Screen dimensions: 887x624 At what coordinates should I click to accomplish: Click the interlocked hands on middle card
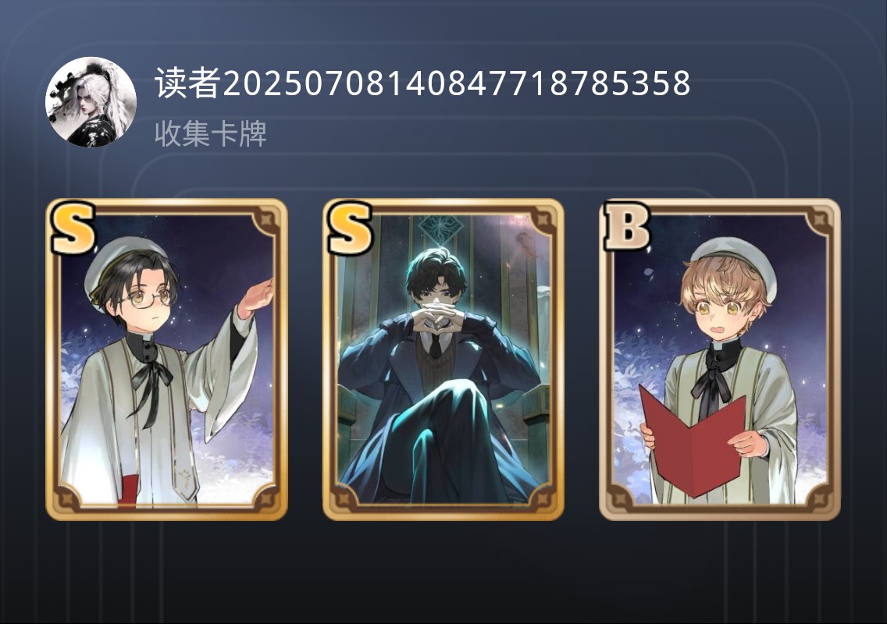coord(438,319)
